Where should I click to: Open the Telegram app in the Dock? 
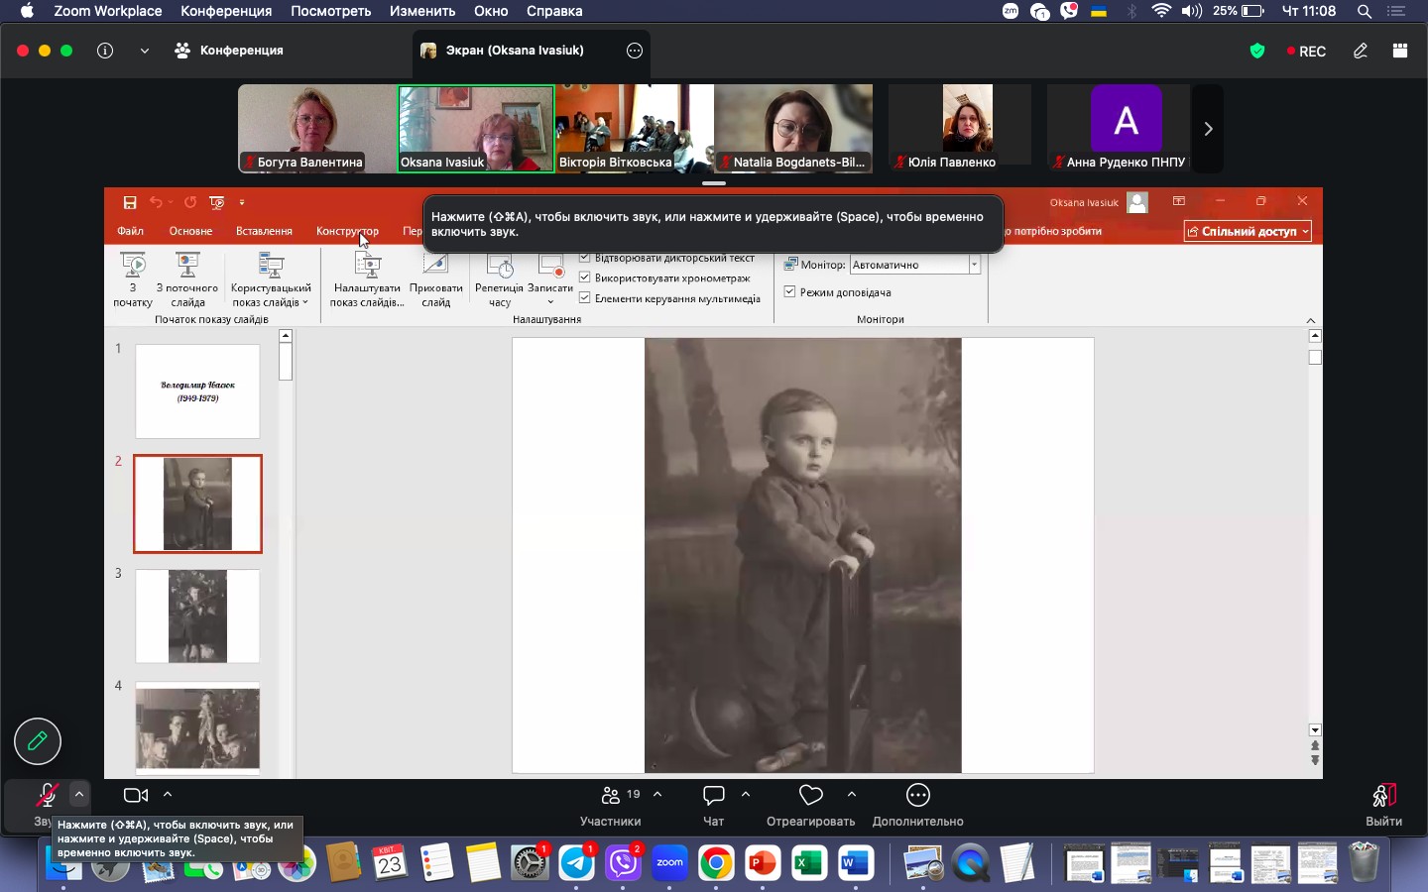coord(577,864)
